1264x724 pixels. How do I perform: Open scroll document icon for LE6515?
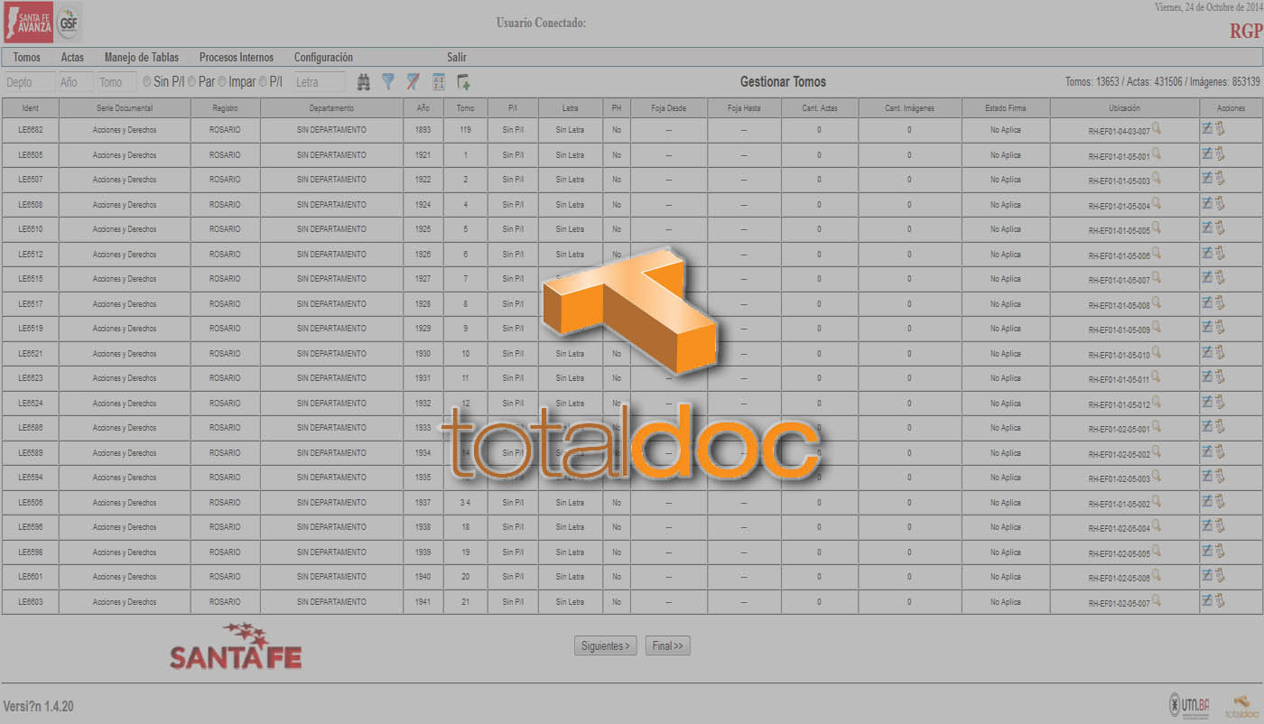click(x=1220, y=277)
